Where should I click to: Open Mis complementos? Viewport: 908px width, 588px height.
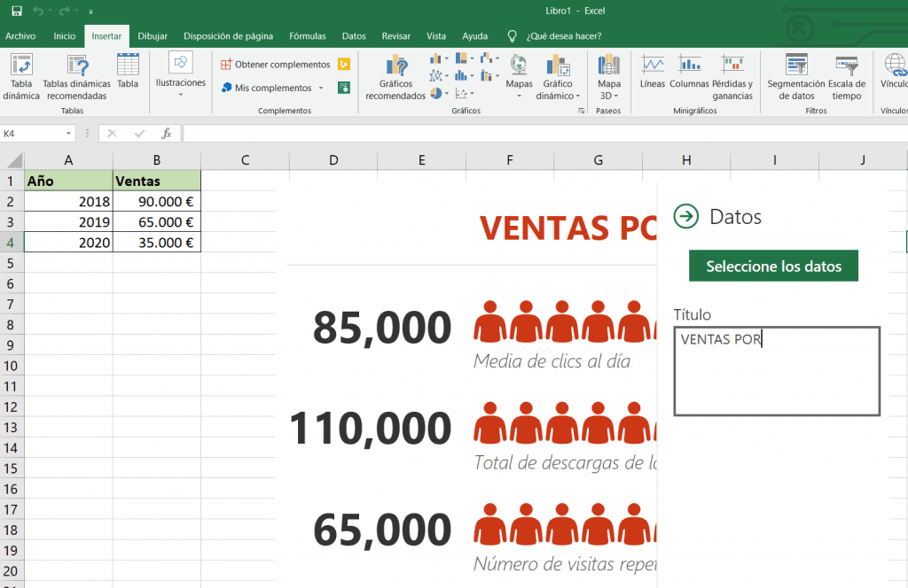click(x=267, y=88)
